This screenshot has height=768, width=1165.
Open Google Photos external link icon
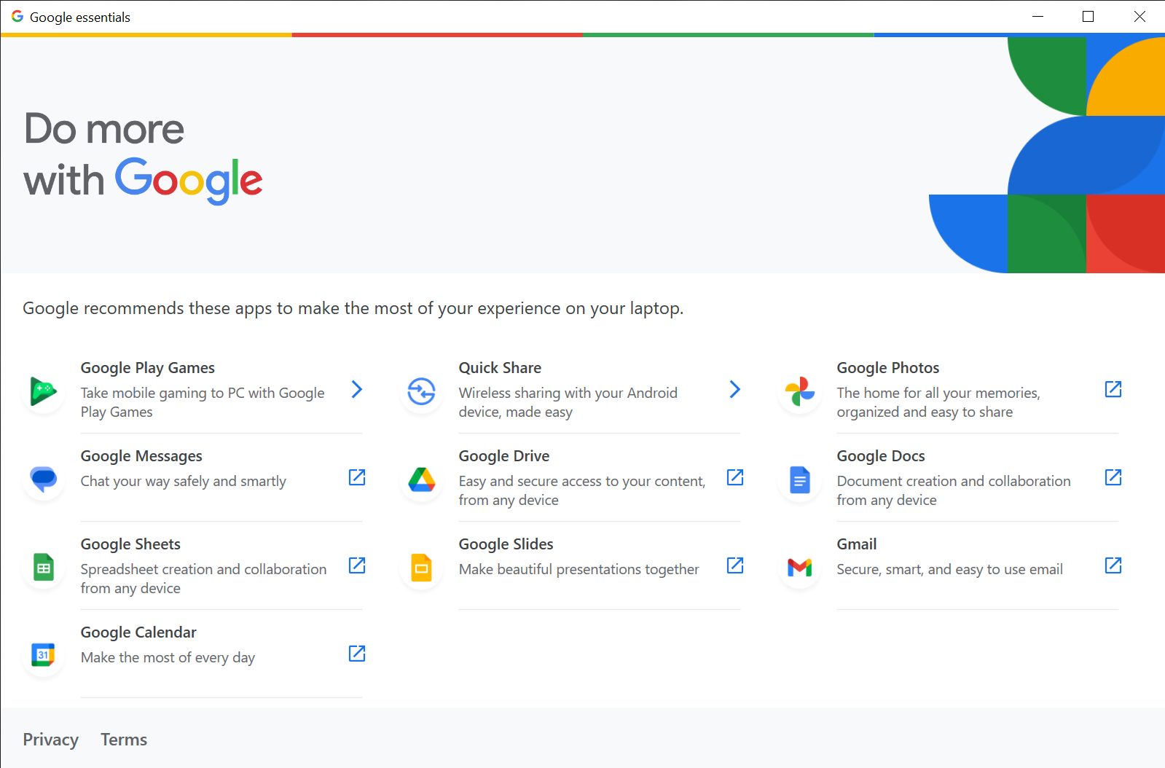point(1113,389)
